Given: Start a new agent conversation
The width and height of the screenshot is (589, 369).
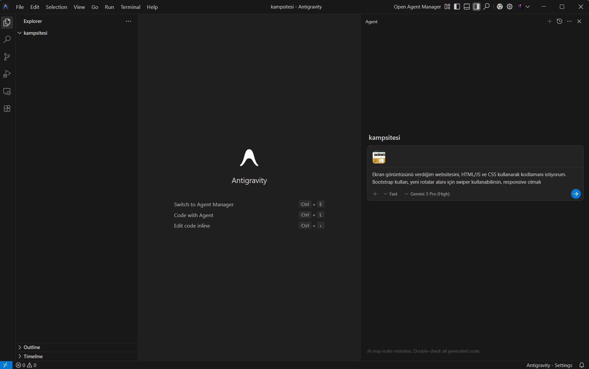Looking at the screenshot, I should (x=550, y=21).
